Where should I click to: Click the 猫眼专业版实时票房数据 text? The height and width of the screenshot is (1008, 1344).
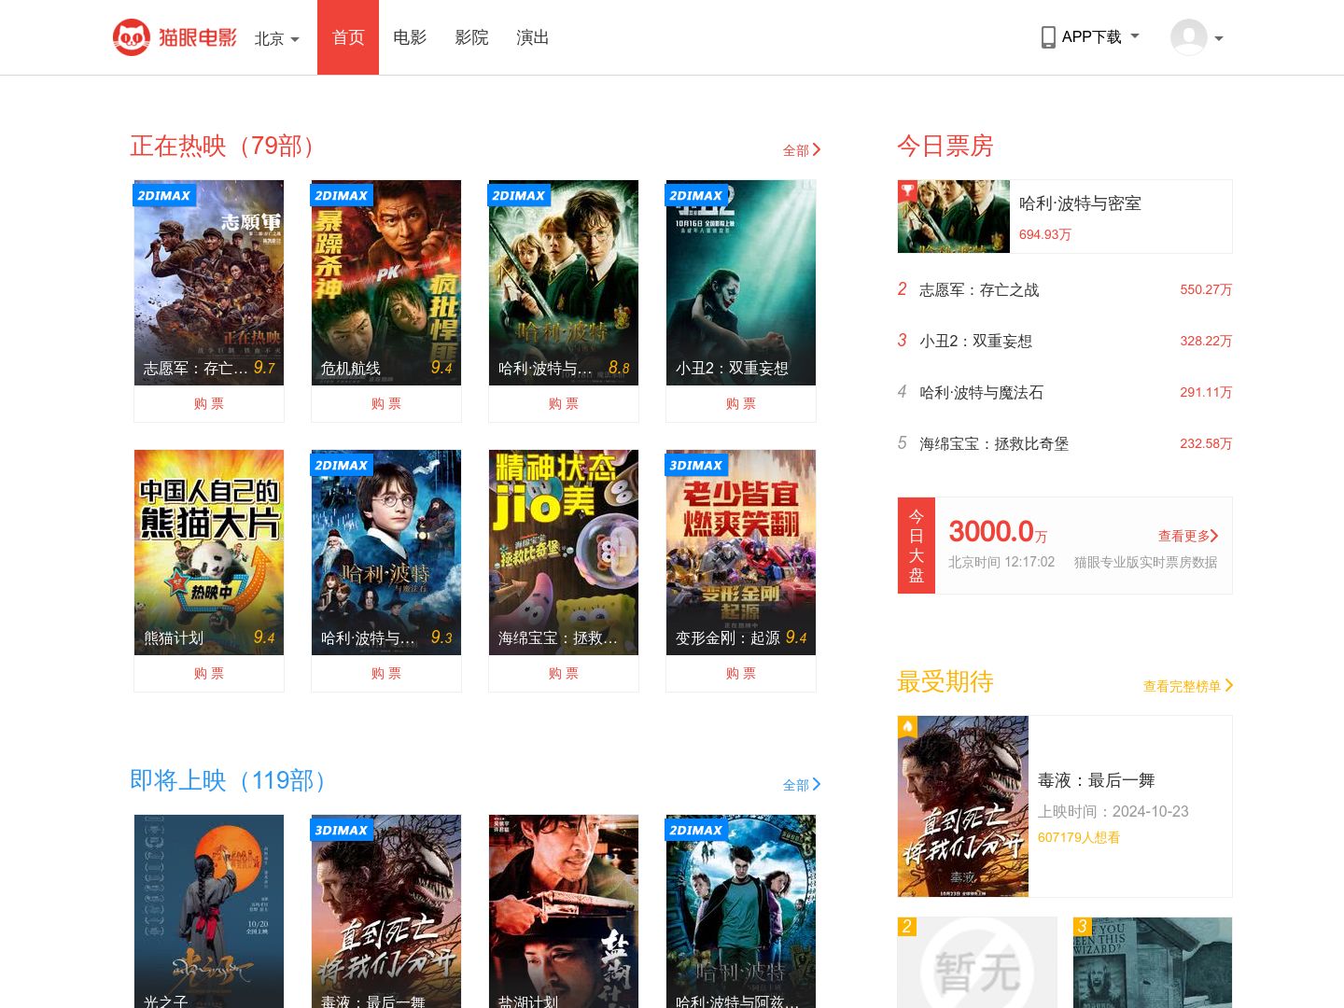pyautogui.click(x=1145, y=562)
